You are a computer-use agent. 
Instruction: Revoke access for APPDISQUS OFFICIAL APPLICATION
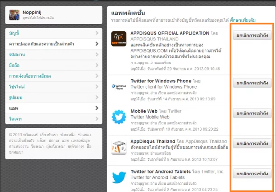pyautogui.click(x=252, y=35)
